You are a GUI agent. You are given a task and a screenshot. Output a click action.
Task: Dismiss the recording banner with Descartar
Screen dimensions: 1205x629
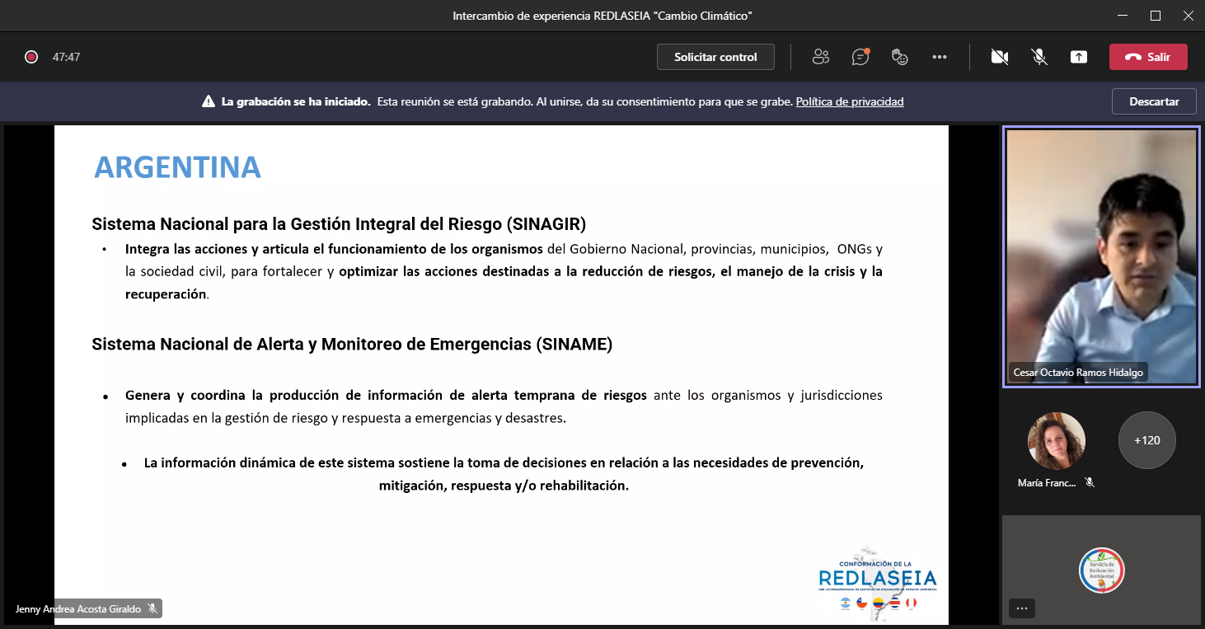[1154, 101]
